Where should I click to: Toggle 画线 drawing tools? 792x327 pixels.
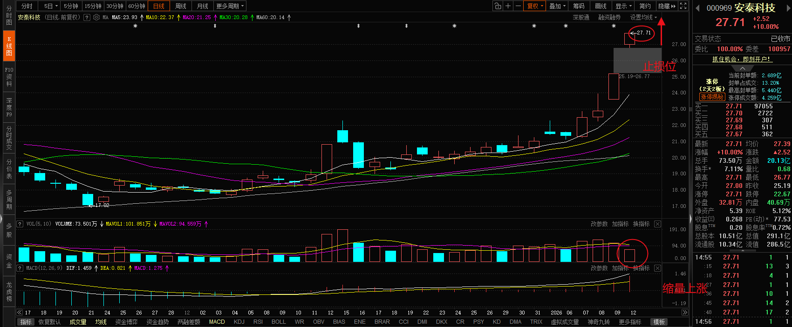click(601, 6)
